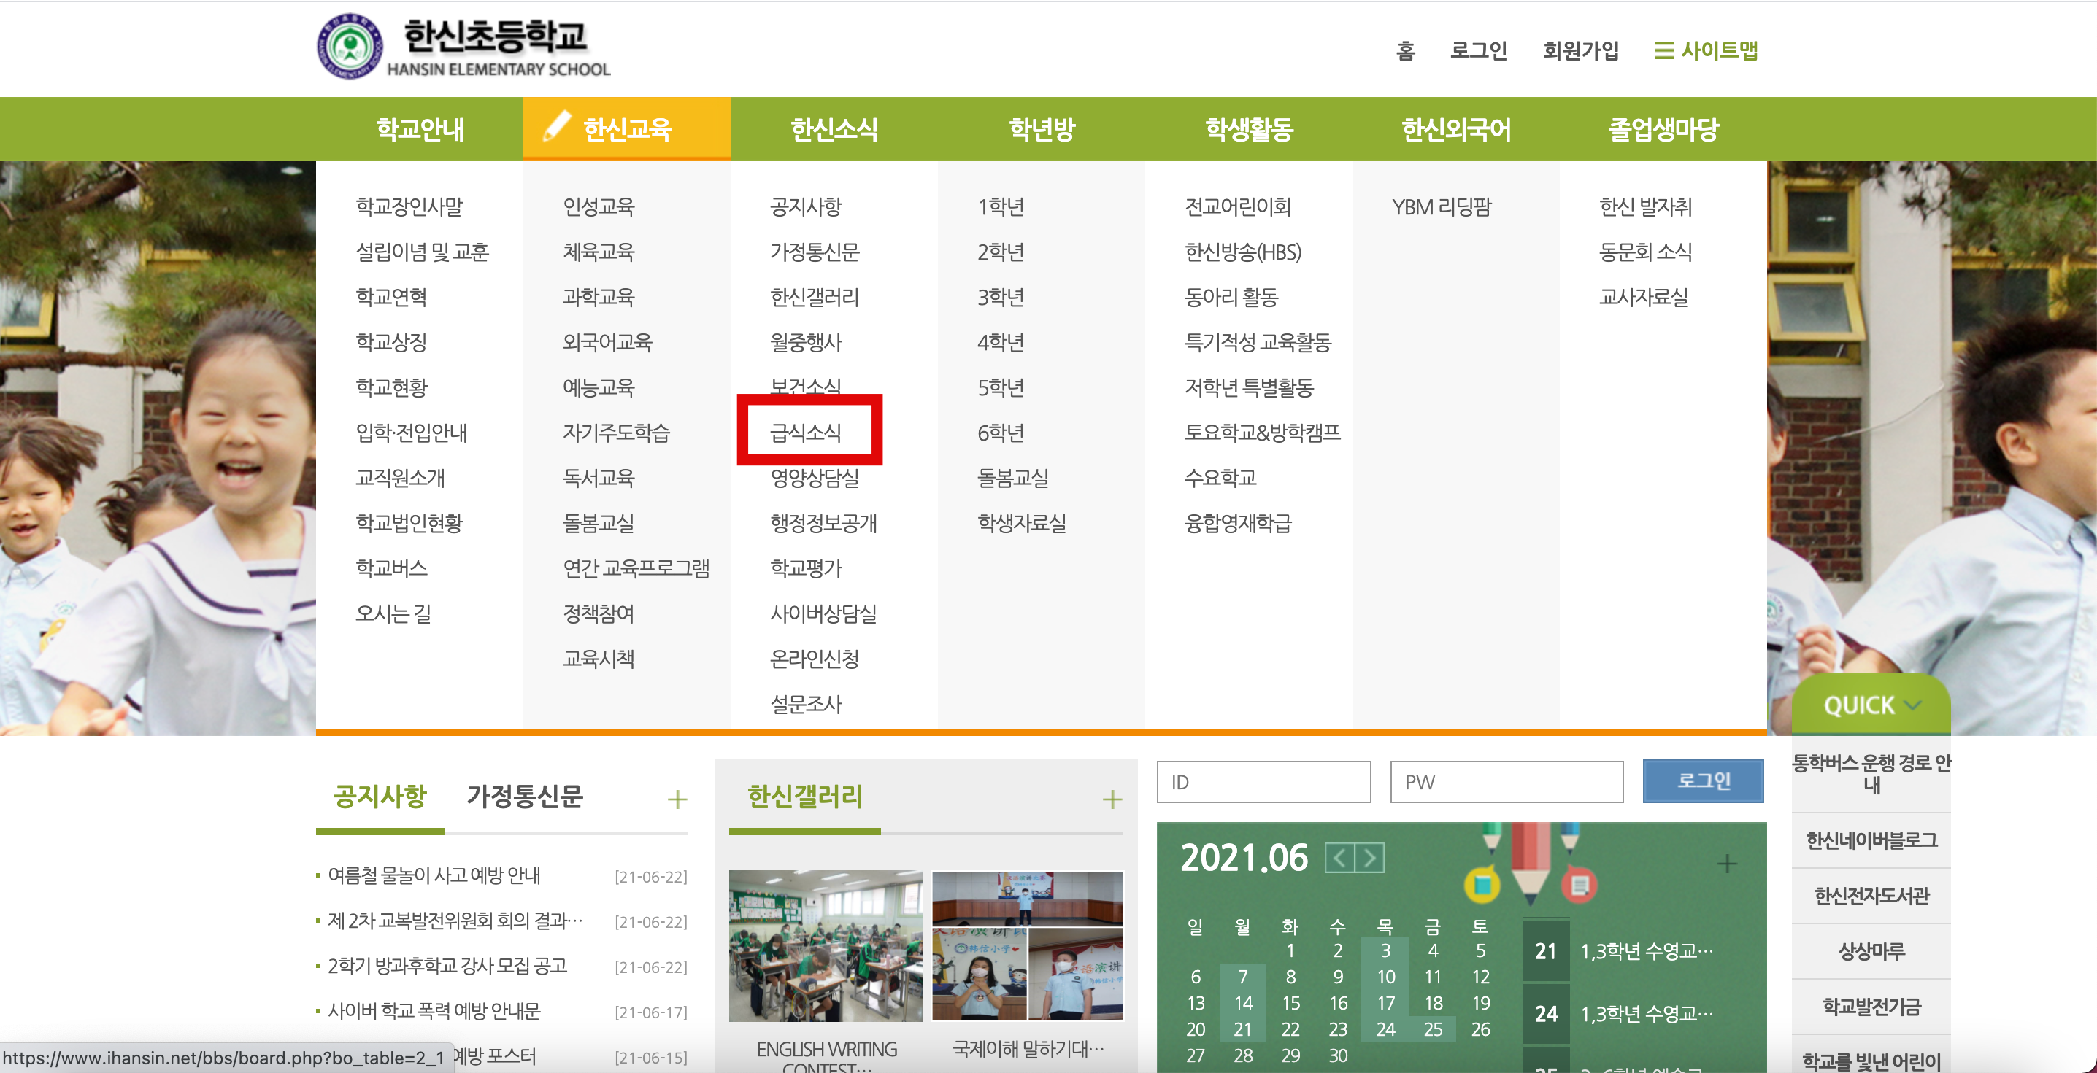Click the PW password field

1506,782
